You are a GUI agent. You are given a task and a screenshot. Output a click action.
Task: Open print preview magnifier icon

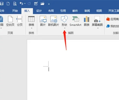(15, 4)
